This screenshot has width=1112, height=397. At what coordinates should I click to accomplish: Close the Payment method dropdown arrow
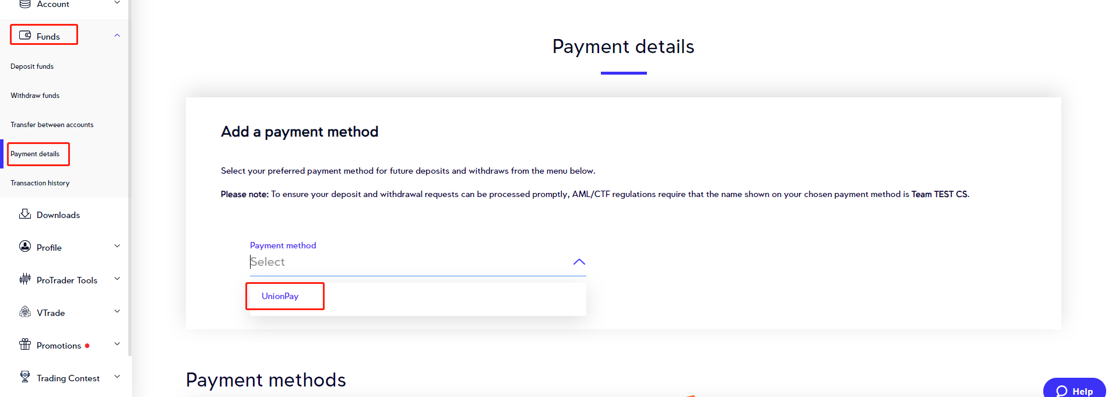579,262
